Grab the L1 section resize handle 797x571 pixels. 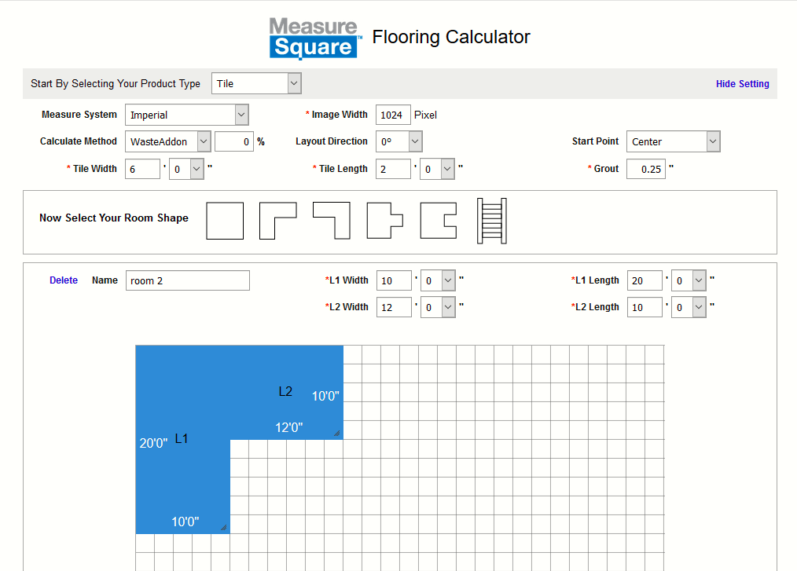[224, 527]
